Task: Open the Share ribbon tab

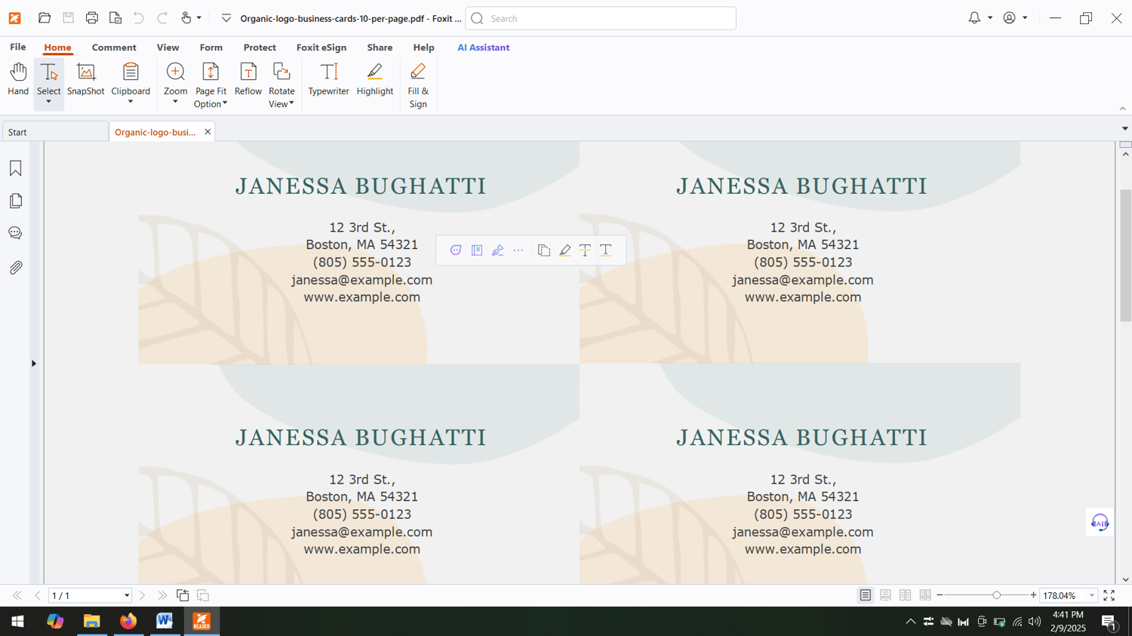Action: click(x=380, y=48)
